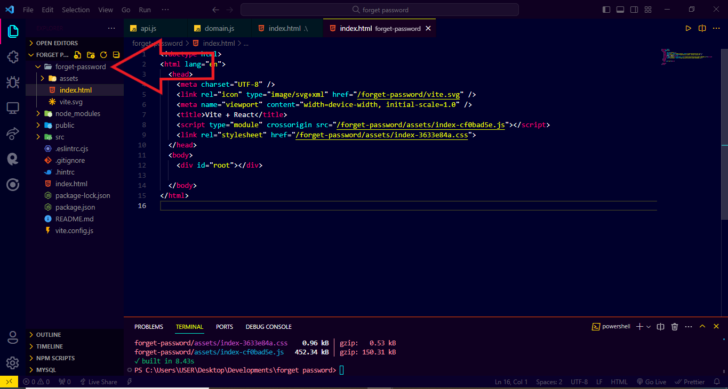Click UTF-8 encoding in status bar
Image resolution: width=728 pixels, height=389 pixels.
[579, 382]
